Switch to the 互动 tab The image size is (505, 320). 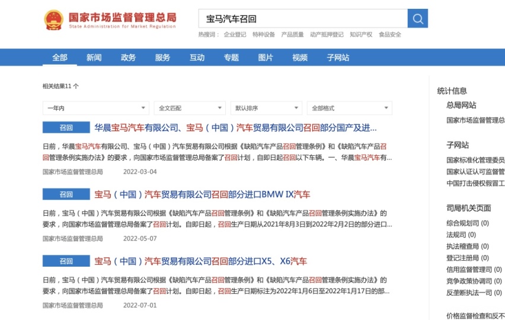coord(197,57)
